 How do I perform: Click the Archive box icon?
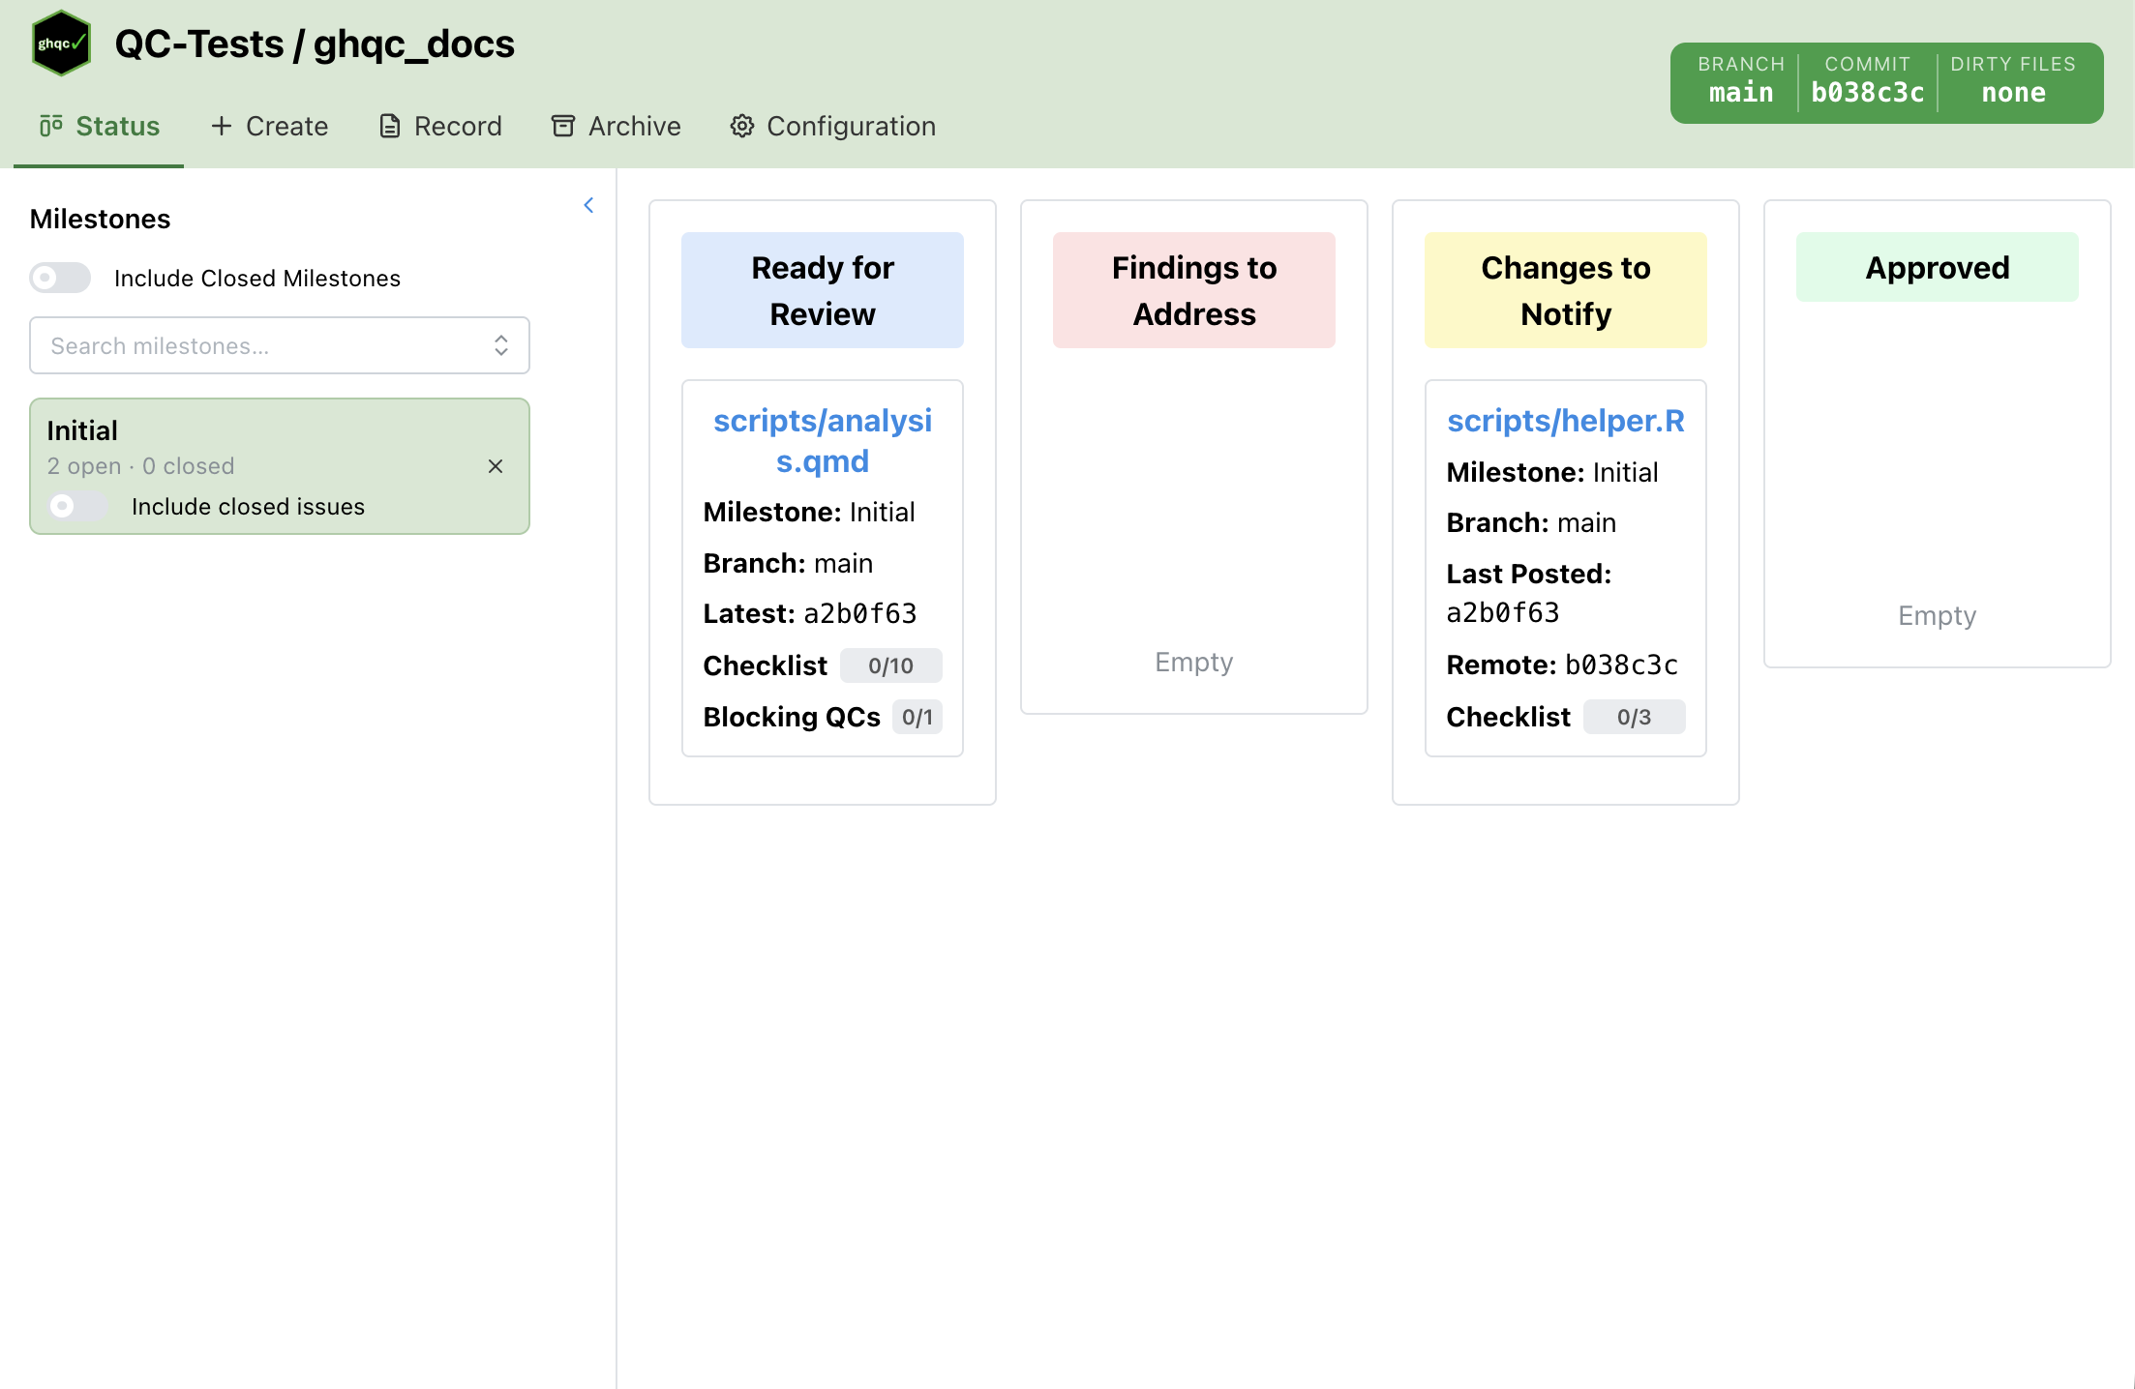tap(562, 126)
